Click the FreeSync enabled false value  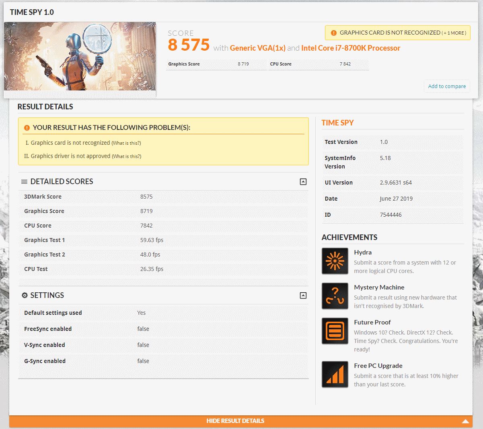coord(143,329)
